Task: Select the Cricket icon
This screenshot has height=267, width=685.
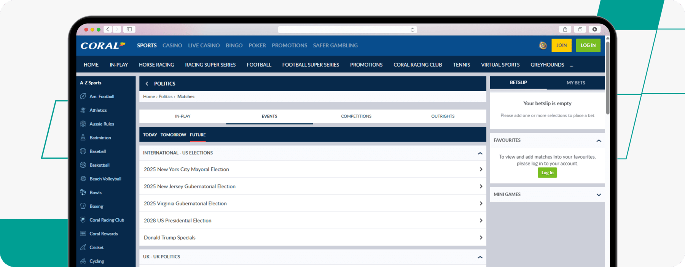Action: click(x=83, y=248)
